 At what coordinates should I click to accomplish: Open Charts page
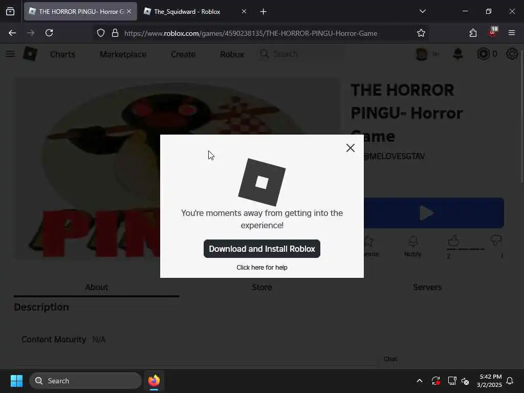(x=62, y=54)
